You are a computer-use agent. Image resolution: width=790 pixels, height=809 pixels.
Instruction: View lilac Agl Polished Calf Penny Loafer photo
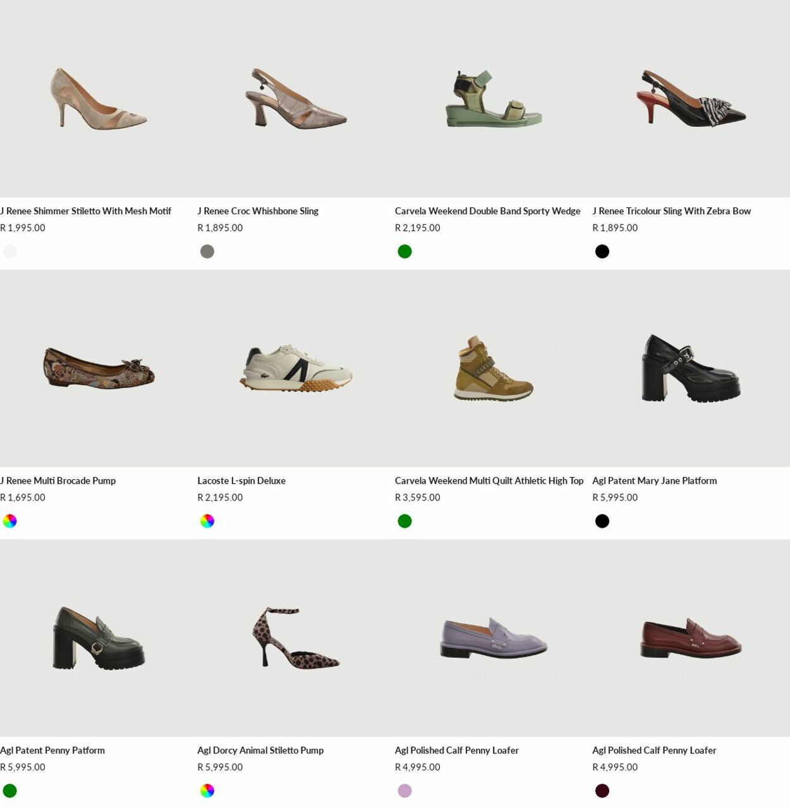coord(494,638)
